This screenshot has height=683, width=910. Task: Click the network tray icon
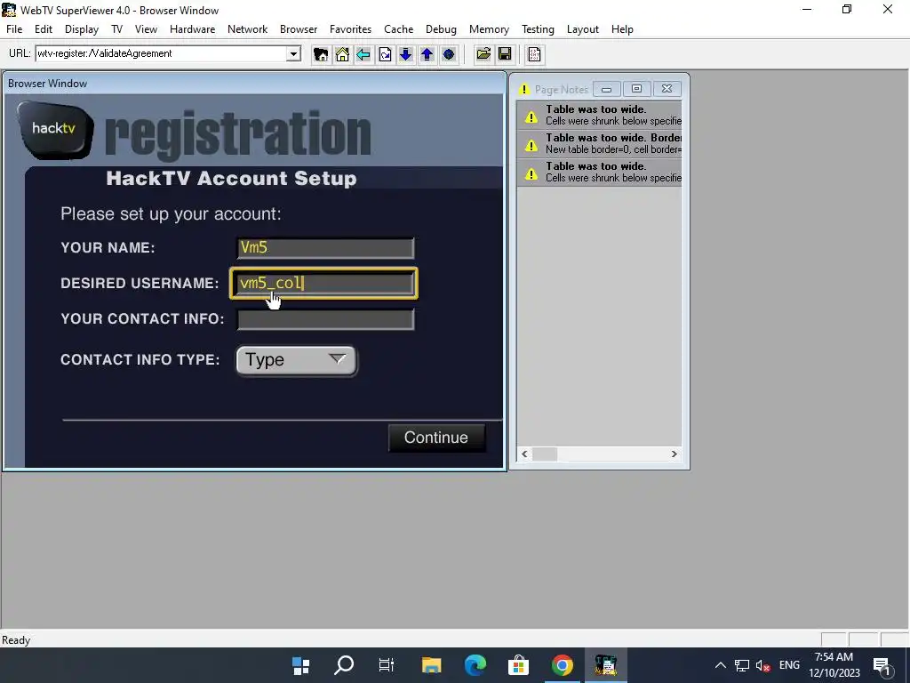pyautogui.click(x=742, y=665)
